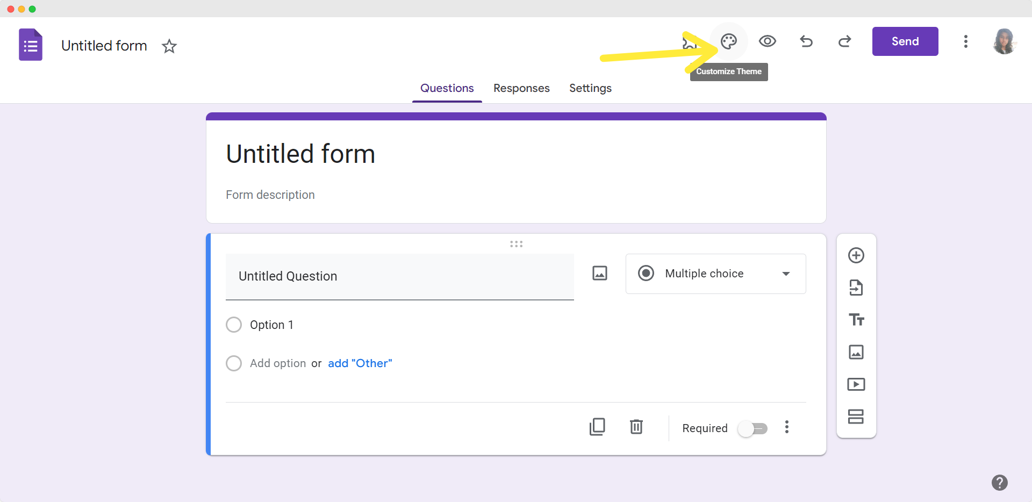Image resolution: width=1032 pixels, height=502 pixels.
Task: Click the purple Send button
Action: click(905, 41)
